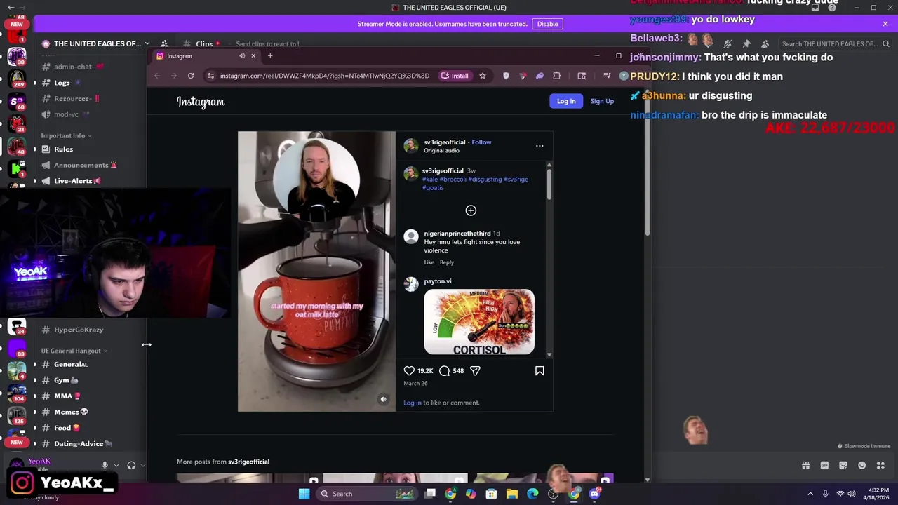Image resolution: width=898 pixels, height=505 pixels.
Task: Open the Clips channel header
Action: [x=204, y=43]
